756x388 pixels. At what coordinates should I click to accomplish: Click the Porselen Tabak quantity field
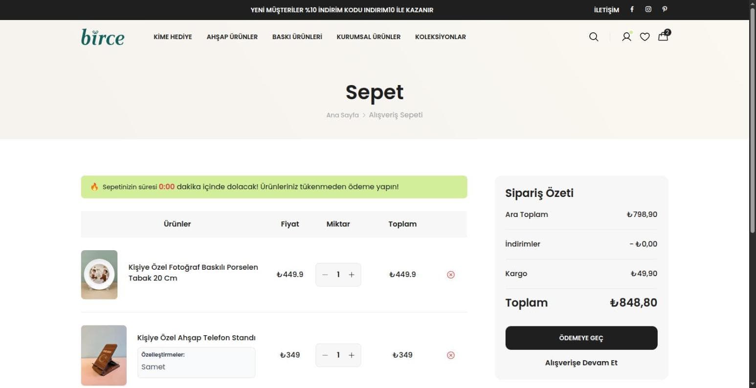tap(338, 275)
